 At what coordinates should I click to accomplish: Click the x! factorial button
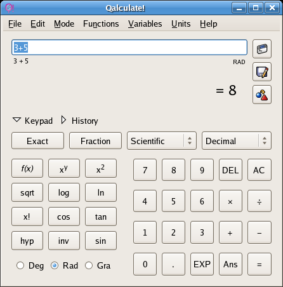[x=27, y=217]
